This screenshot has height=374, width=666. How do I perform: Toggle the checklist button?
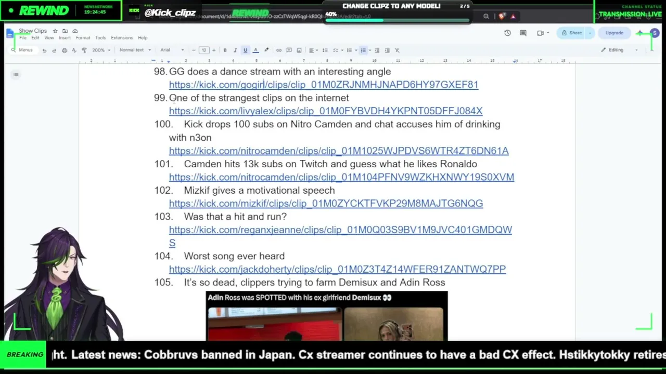(x=336, y=50)
